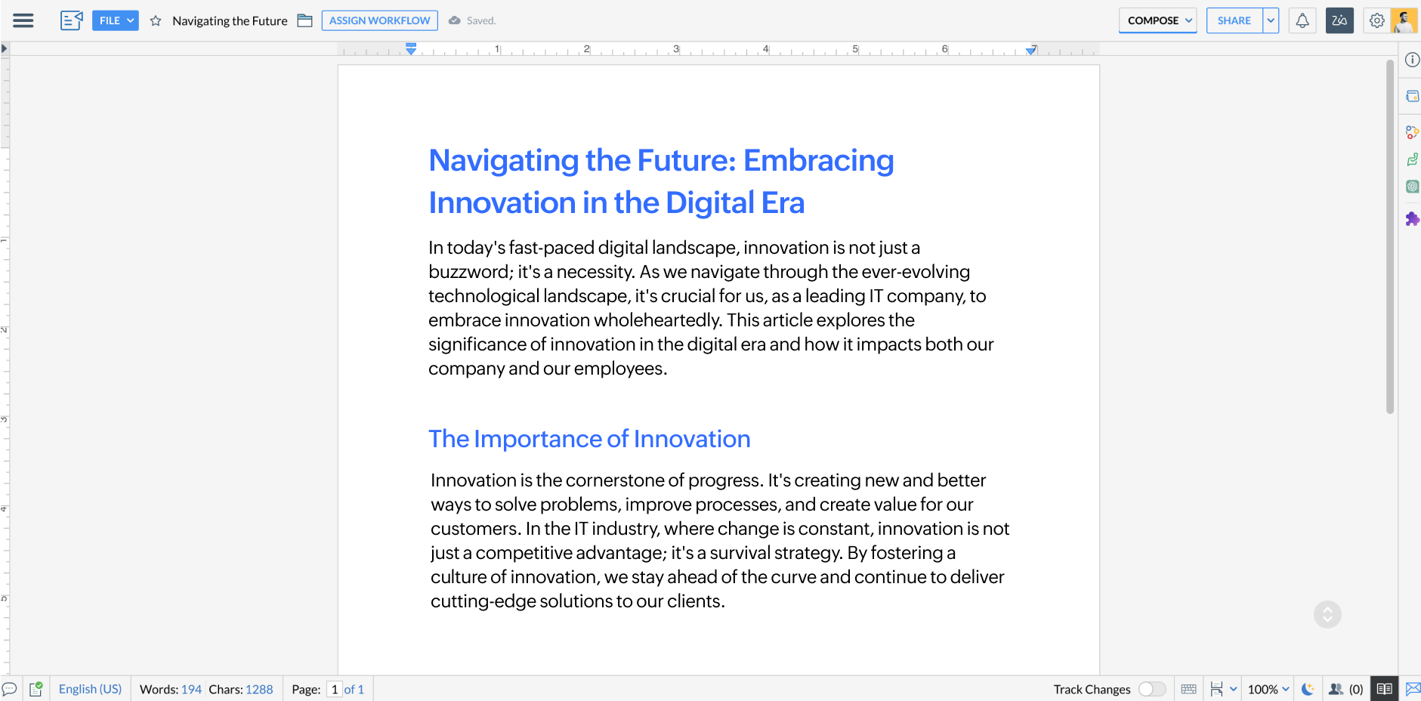Click the page number input field
1421x701 pixels.
(335, 689)
